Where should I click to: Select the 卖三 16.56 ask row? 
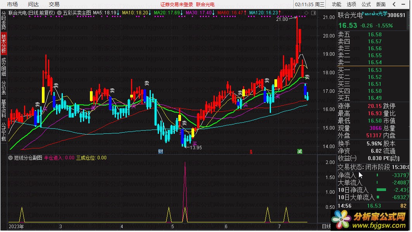point(373,48)
